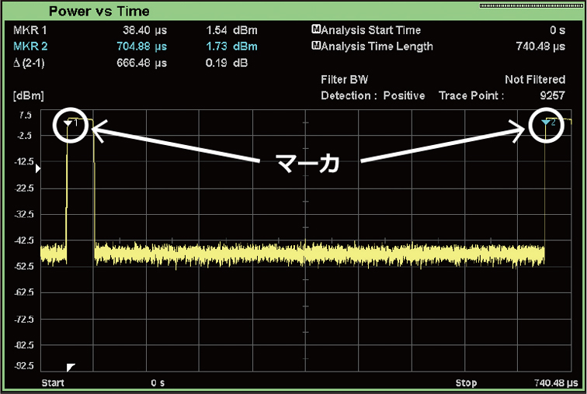Image resolution: width=587 pixels, height=394 pixels.
Task: Click the [dBm] unit label
Action: (x=29, y=95)
